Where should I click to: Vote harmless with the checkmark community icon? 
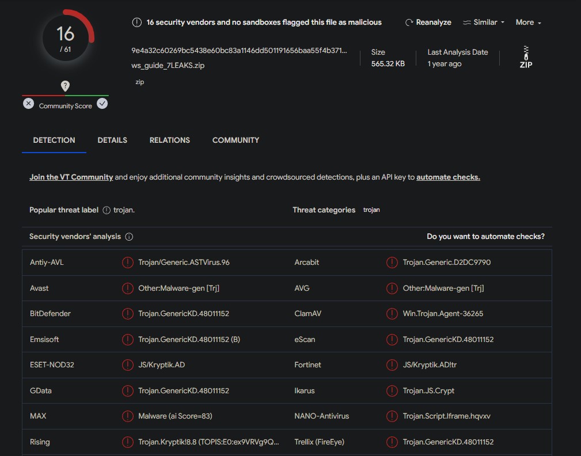click(x=102, y=104)
